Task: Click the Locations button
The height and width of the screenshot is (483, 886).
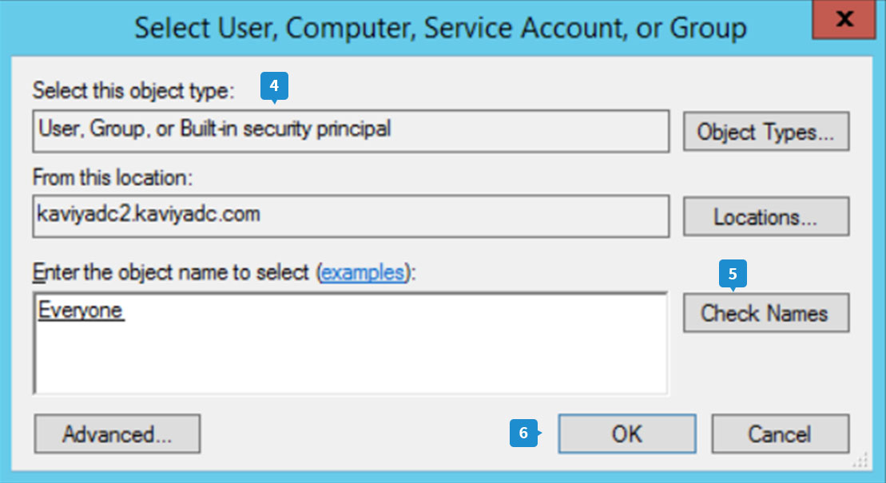Action: [x=765, y=216]
